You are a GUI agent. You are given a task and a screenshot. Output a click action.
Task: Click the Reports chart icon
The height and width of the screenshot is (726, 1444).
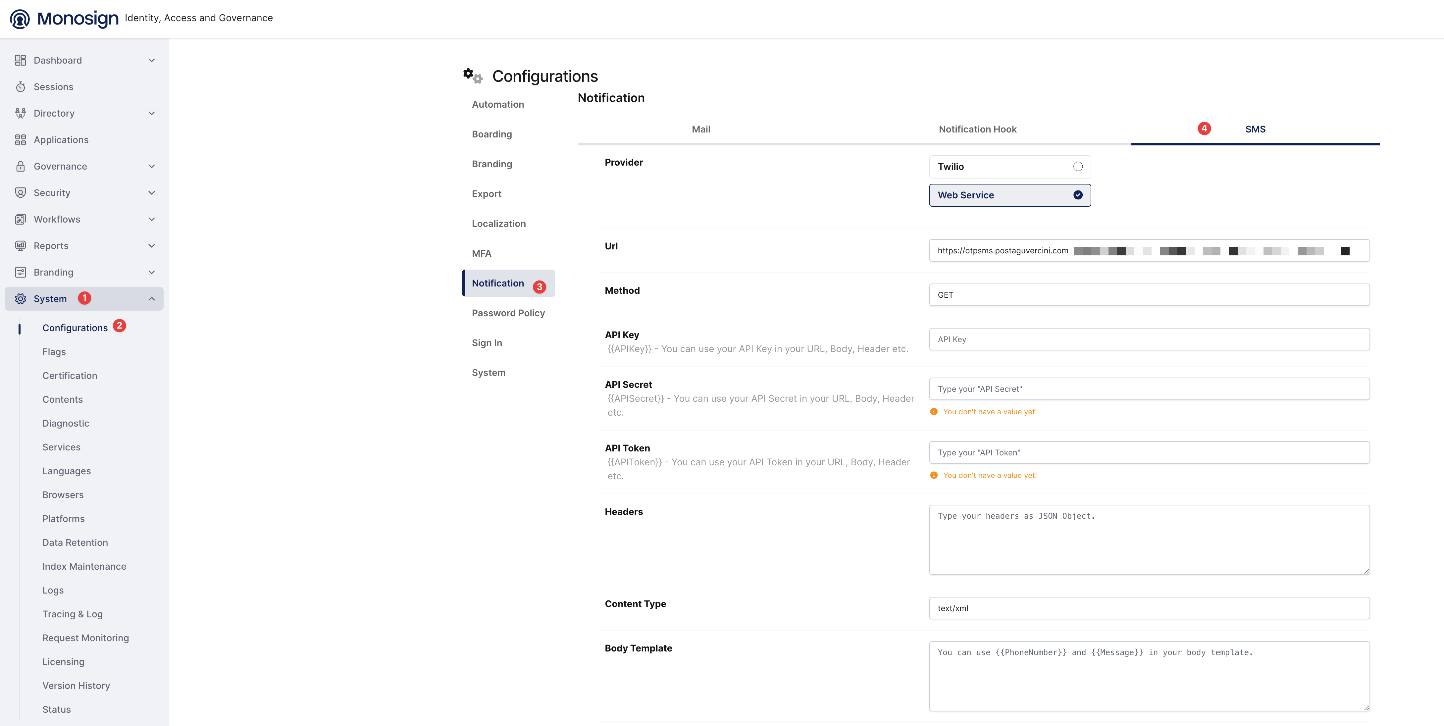coord(20,245)
